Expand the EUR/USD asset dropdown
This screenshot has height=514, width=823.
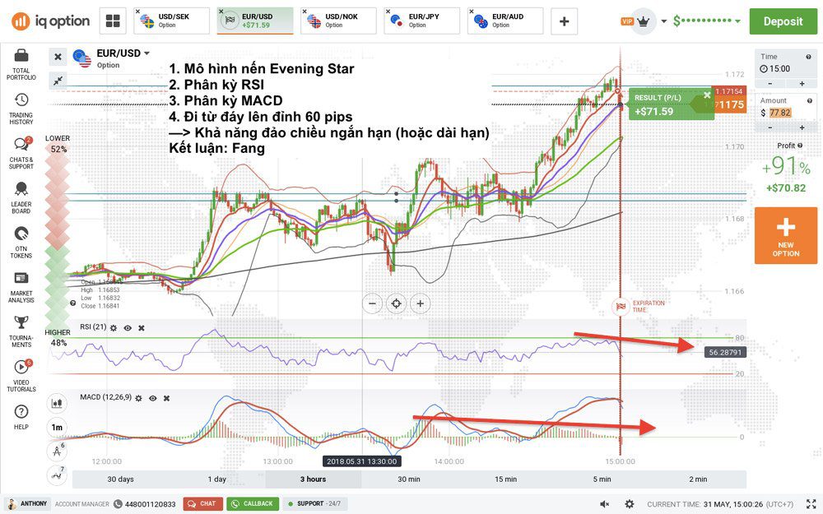click(146, 53)
